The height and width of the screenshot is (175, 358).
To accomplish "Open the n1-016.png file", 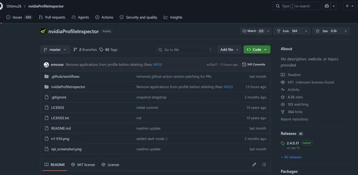I will coord(60,138).
